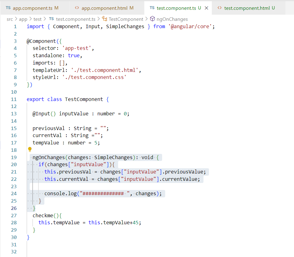Click the HTML icon on app.component.html tab

77,8
